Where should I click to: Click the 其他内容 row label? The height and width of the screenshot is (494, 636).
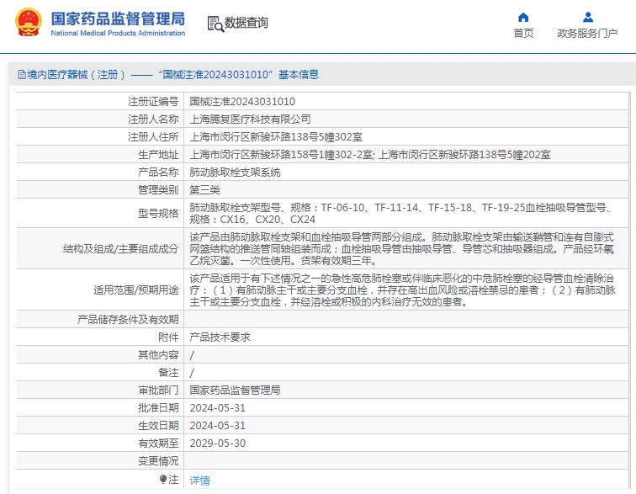(158, 355)
